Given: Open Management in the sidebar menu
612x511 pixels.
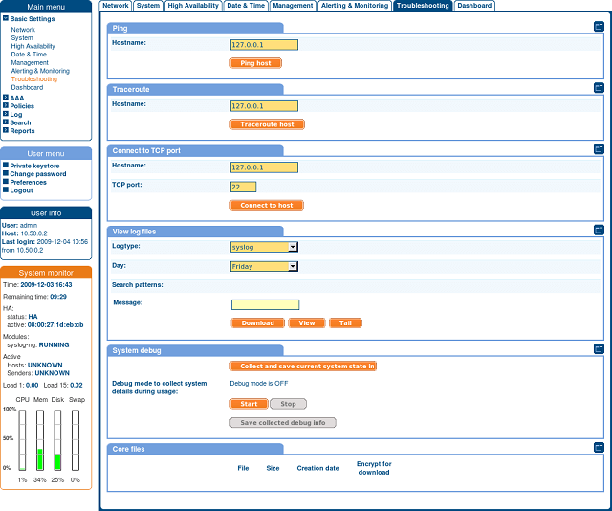Looking at the screenshot, I should click(x=30, y=62).
